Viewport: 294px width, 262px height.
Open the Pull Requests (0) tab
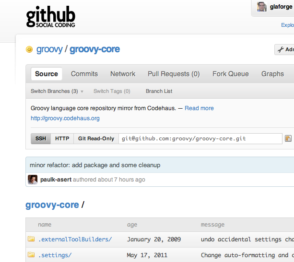(x=174, y=74)
